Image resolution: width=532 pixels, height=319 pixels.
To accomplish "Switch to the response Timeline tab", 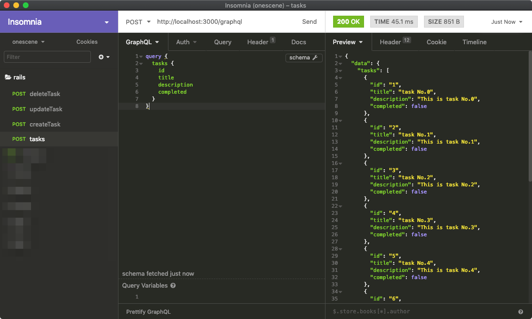I will tap(474, 42).
